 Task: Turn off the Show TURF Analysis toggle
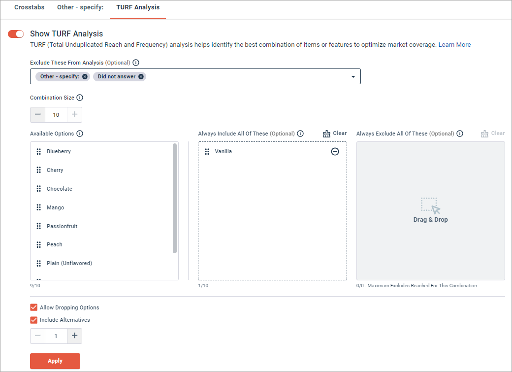point(16,34)
